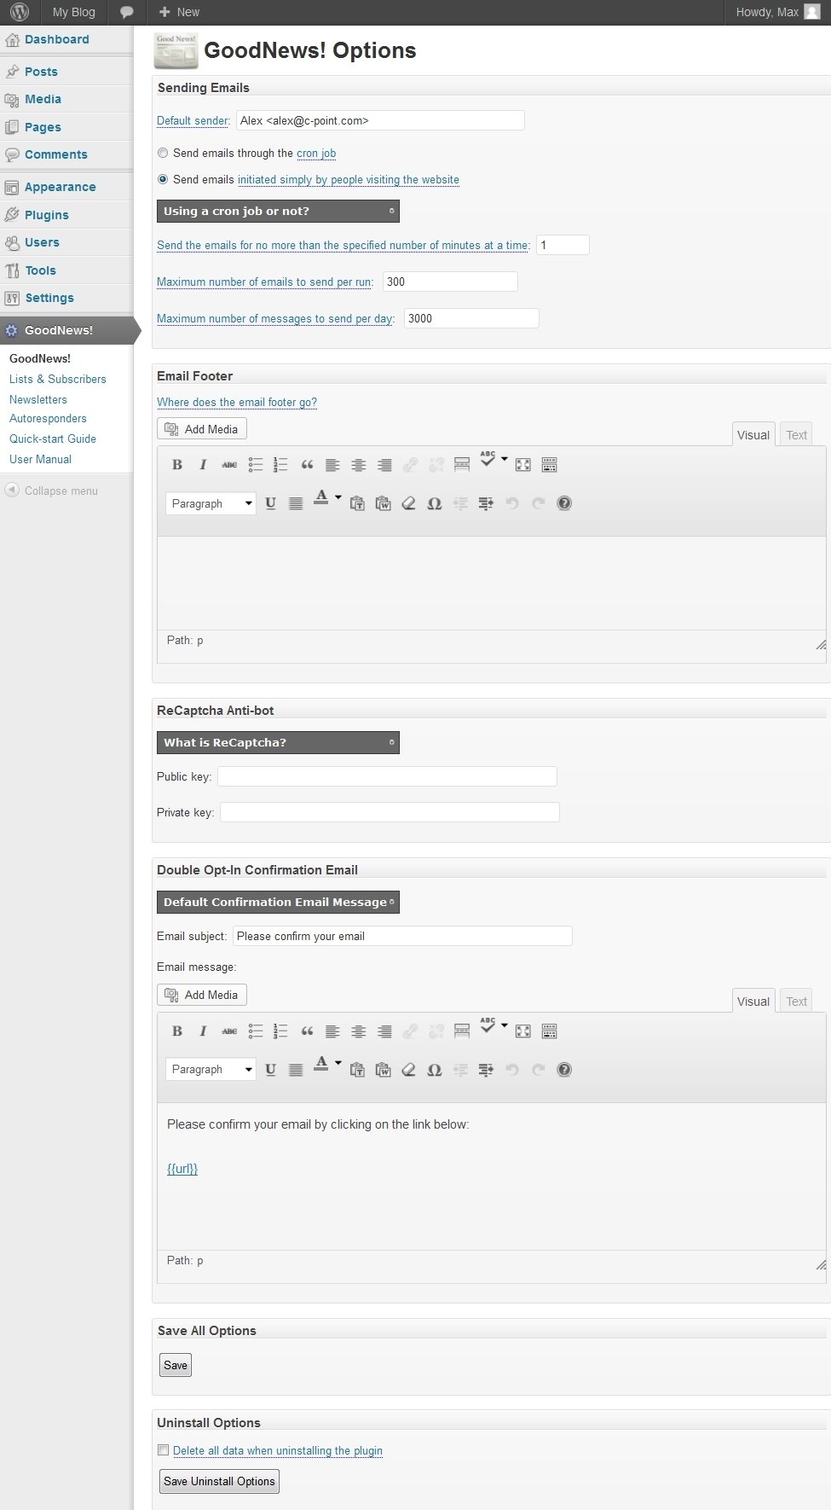Click Add Media above the Email Footer editor
Screen dimensions: 831x1510
click(202, 429)
